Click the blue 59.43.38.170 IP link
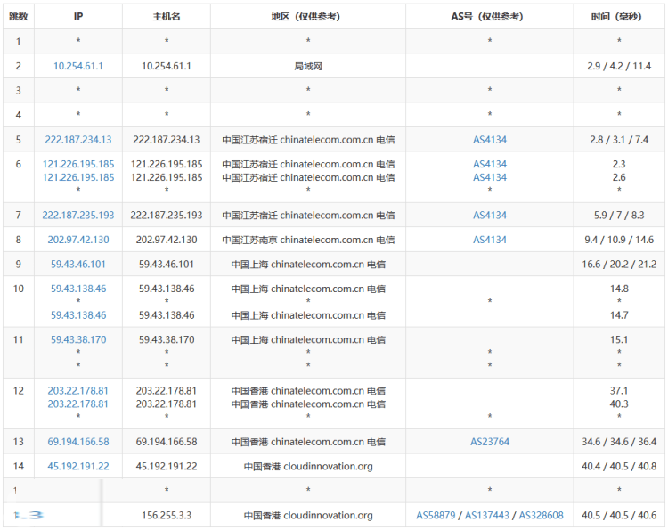Viewport: 668px width, 530px height. pos(78,339)
